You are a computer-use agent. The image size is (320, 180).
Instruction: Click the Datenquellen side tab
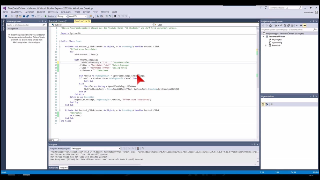pyautogui.click(x=3, y=25)
